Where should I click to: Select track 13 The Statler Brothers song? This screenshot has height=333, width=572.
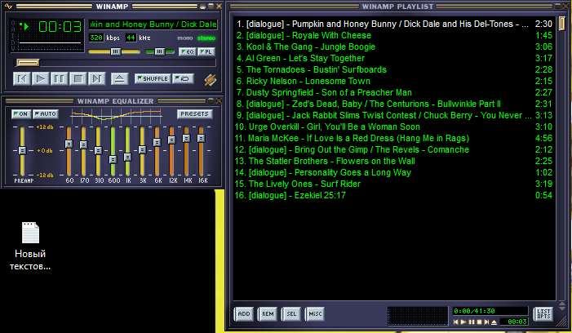(x=394, y=162)
